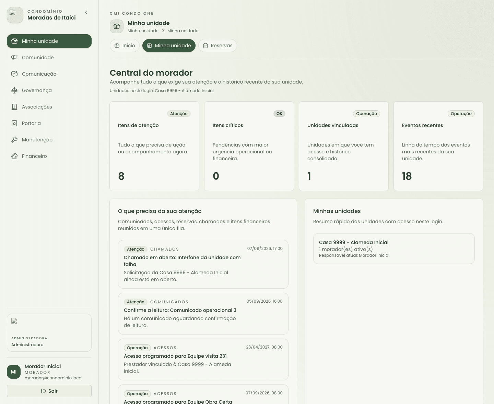Click the Governança scales icon
This screenshot has height=404, width=494.
pyautogui.click(x=14, y=90)
